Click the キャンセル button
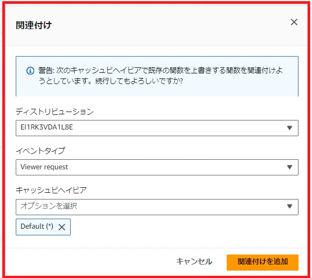The image size is (312, 278). (x=194, y=262)
